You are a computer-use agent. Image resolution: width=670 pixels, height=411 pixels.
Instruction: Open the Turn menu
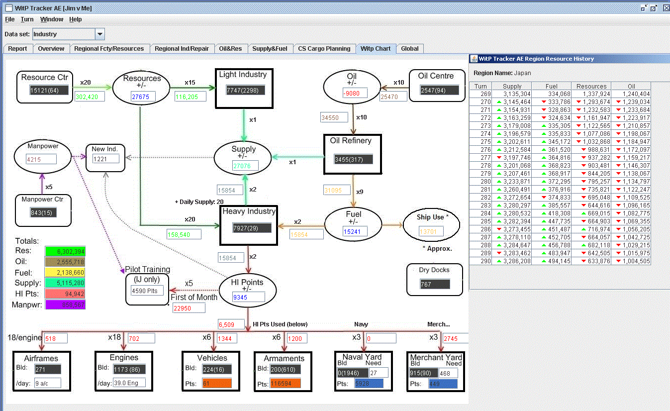tap(27, 19)
